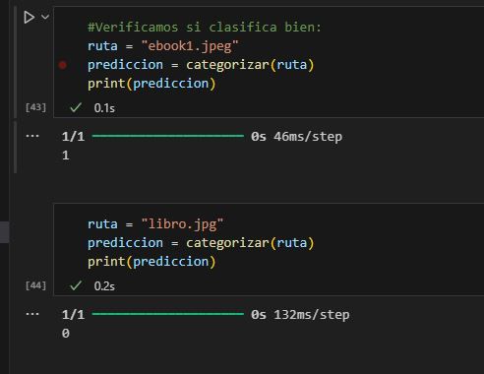This screenshot has height=374, width=484.
Task: Open run options chevron beside play button
Action: (x=45, y=17)
